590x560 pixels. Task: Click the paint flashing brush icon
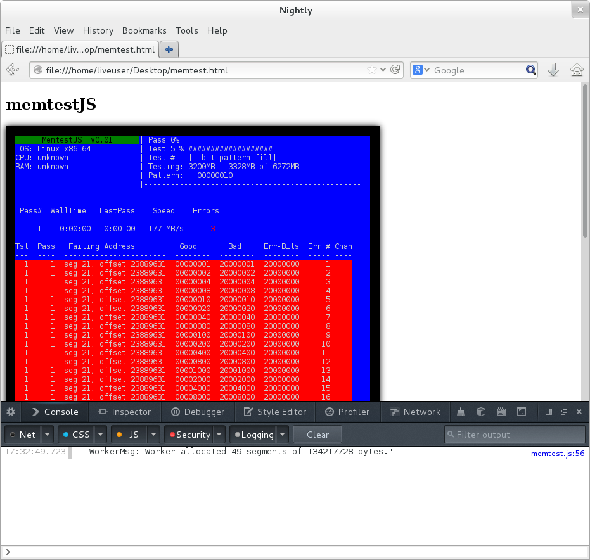click(461, 412)
